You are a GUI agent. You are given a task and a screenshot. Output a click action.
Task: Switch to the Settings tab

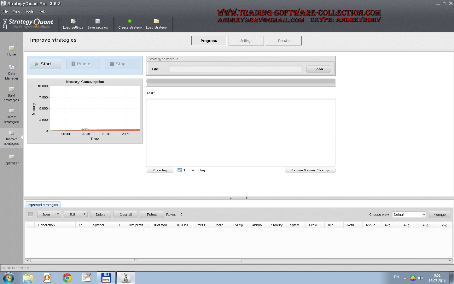click(x=246, y=41)
